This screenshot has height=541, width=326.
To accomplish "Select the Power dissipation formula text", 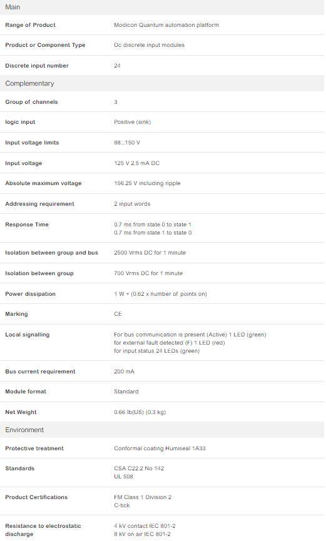I will tap(160, 294).
